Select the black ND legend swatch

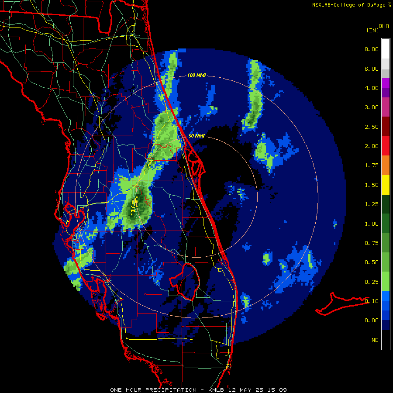tap(386, 340)
